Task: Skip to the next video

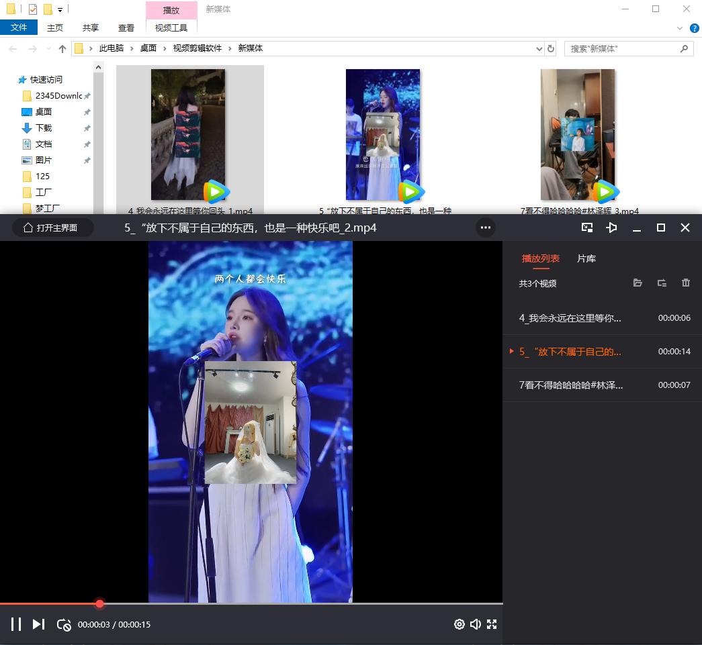Action: click(x=38, y=624)
